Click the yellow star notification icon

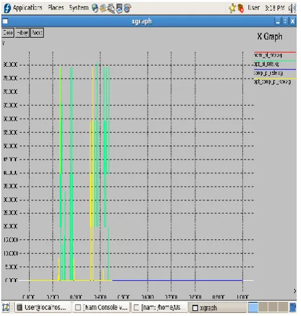click(x=232, y=8)
